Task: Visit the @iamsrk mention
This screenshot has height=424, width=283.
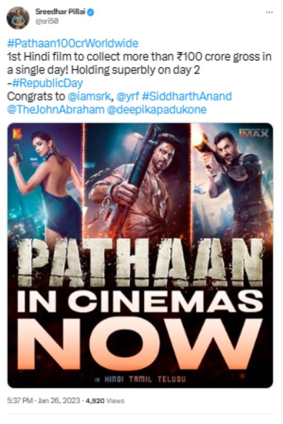Action: pos(89,96)
